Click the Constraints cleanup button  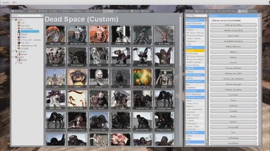pos(233,95)
